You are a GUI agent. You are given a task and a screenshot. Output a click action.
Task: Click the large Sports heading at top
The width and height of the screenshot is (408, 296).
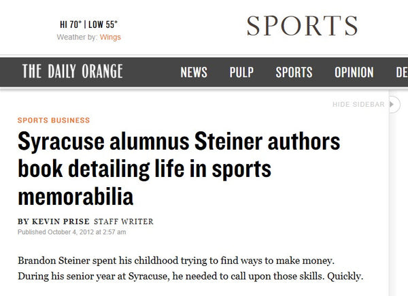point(302,25)
